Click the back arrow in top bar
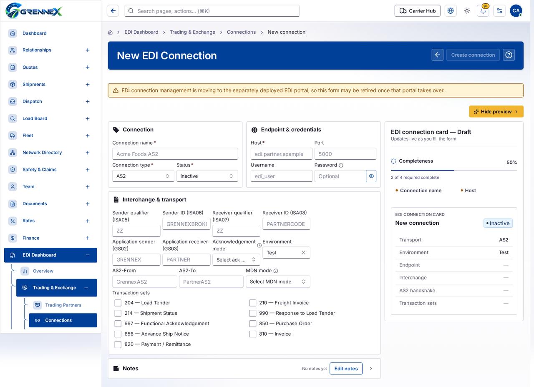 pos(113,11)
